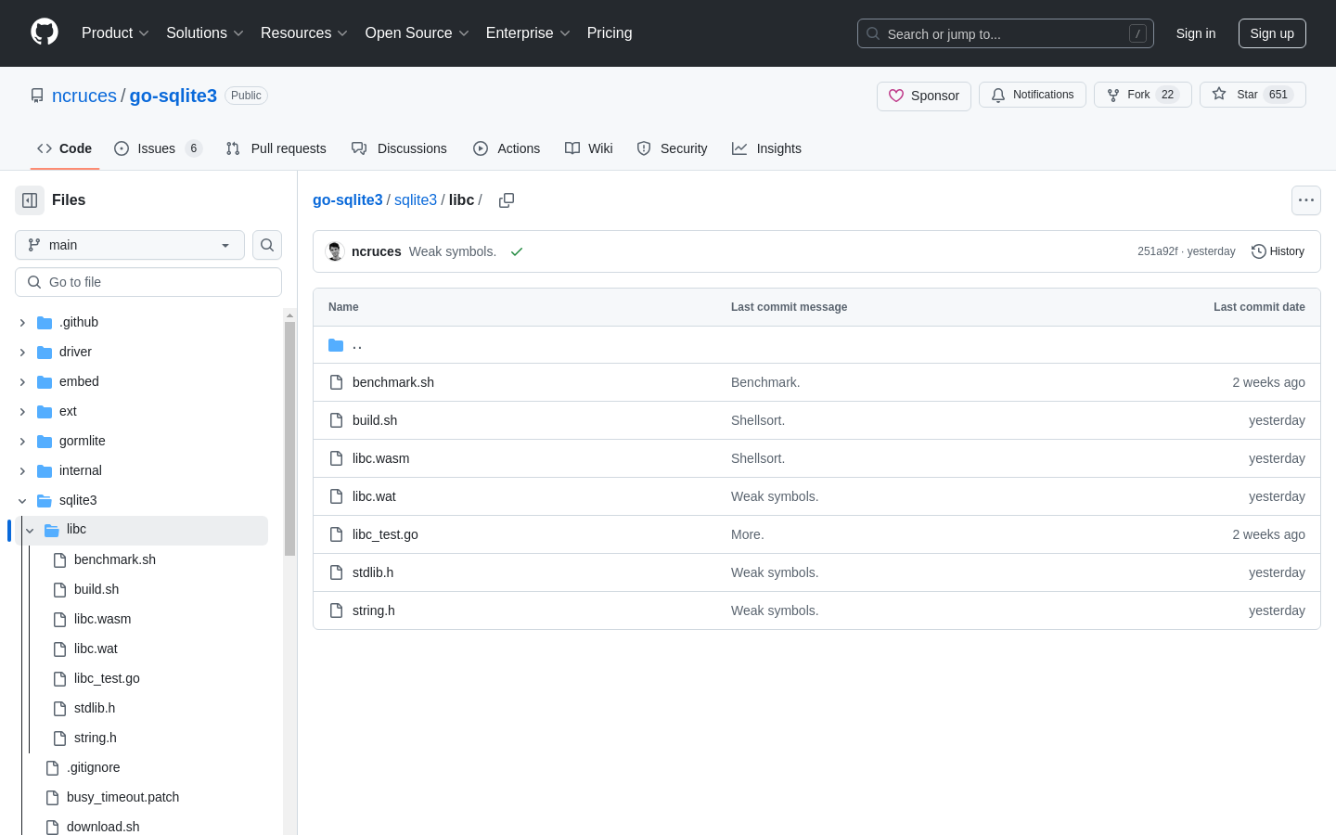Click the Sponsor heart button
1336x835 pixels.
click(x=924, y=96)
